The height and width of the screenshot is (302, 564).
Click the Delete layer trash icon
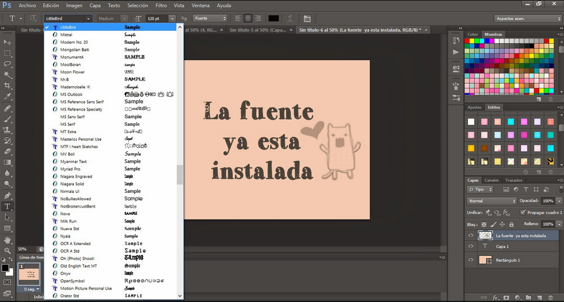pyautogui.click(x=551, y=297)
